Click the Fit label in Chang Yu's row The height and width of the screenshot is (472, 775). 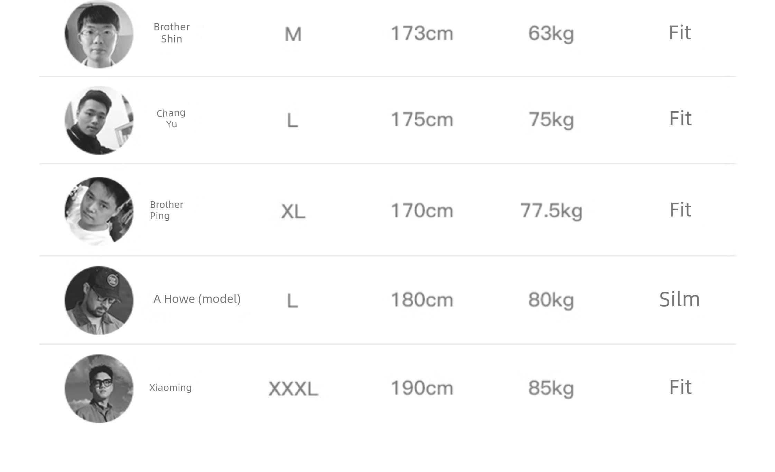(x=680, y=119)
